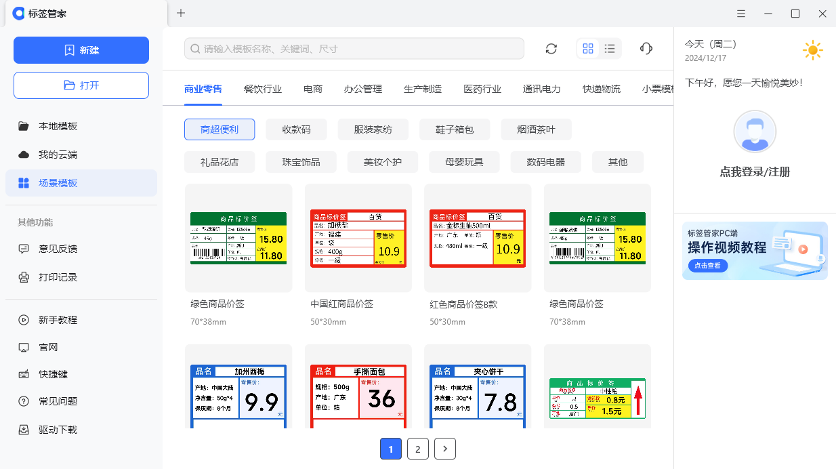Click the user avatar to log in
Viewport: 836px width, 469px height.
pos(755,131)
